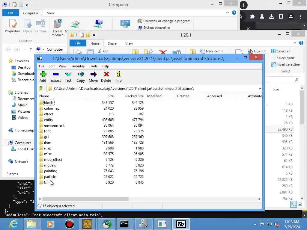Click Uninstall or change a program
307x230 pixels.
[x=164, y=21]
